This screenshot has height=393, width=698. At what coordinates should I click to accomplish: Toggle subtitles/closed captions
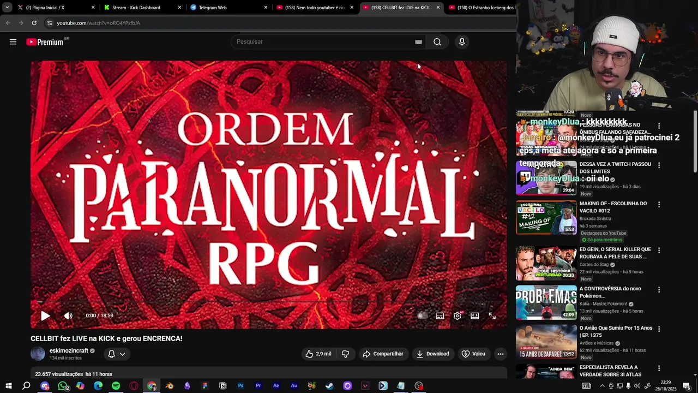[x=440, y=315]
